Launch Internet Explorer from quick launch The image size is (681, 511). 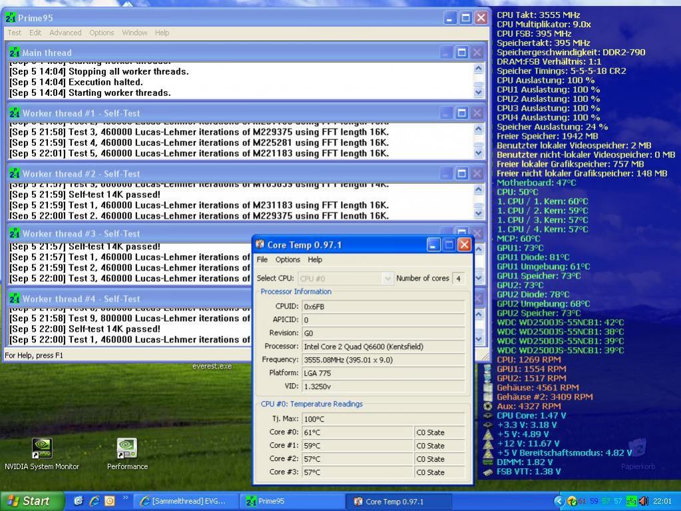(x=95, y=501)
